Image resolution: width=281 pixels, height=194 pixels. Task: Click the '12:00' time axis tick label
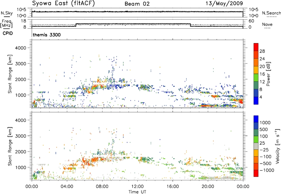pyautogui.click(x=137, y=187)
